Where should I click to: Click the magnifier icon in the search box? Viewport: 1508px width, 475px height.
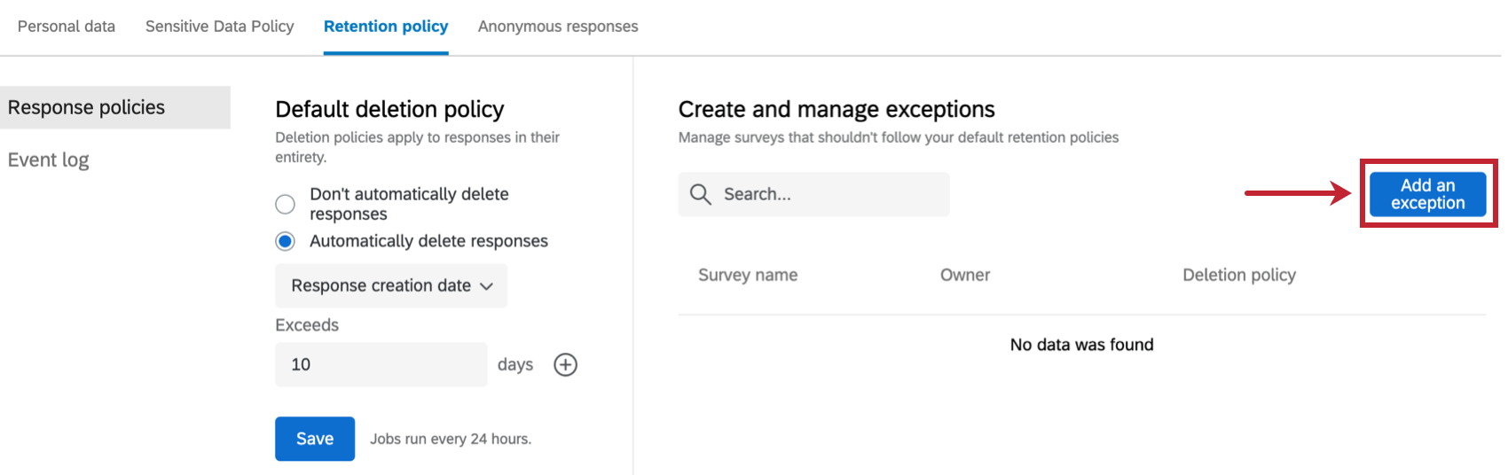[x=700, y=194]
